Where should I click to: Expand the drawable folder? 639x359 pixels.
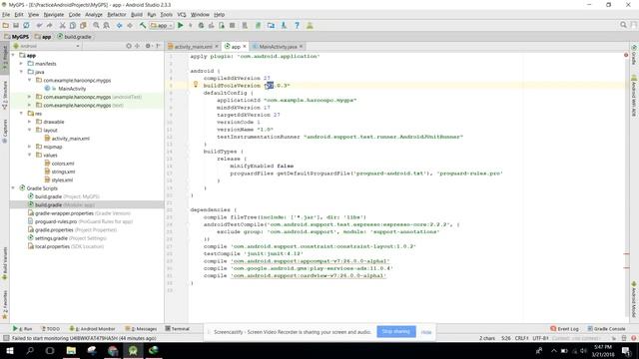30,122
